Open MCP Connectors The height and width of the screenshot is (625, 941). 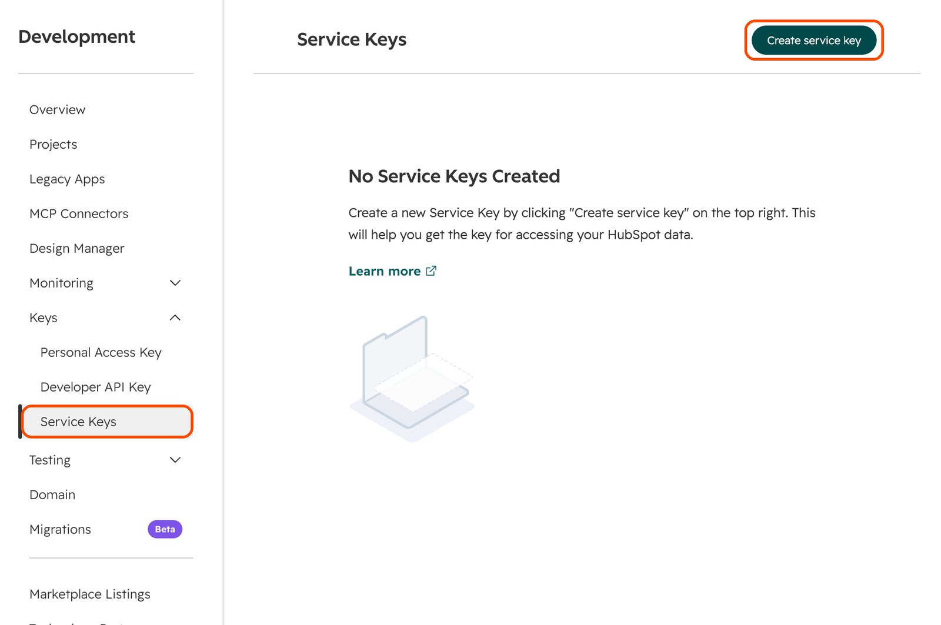tap(79, 213)
